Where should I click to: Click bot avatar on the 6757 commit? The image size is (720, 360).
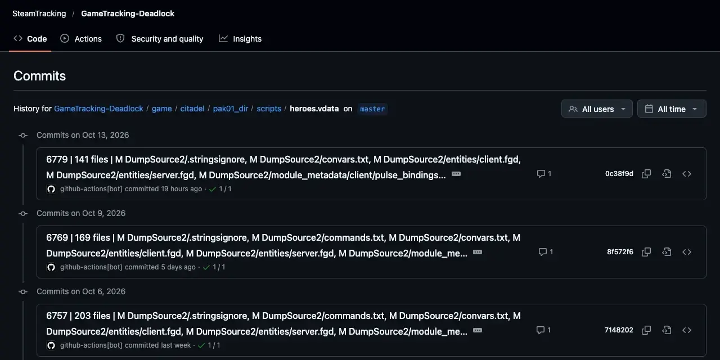tap(51, 345)
